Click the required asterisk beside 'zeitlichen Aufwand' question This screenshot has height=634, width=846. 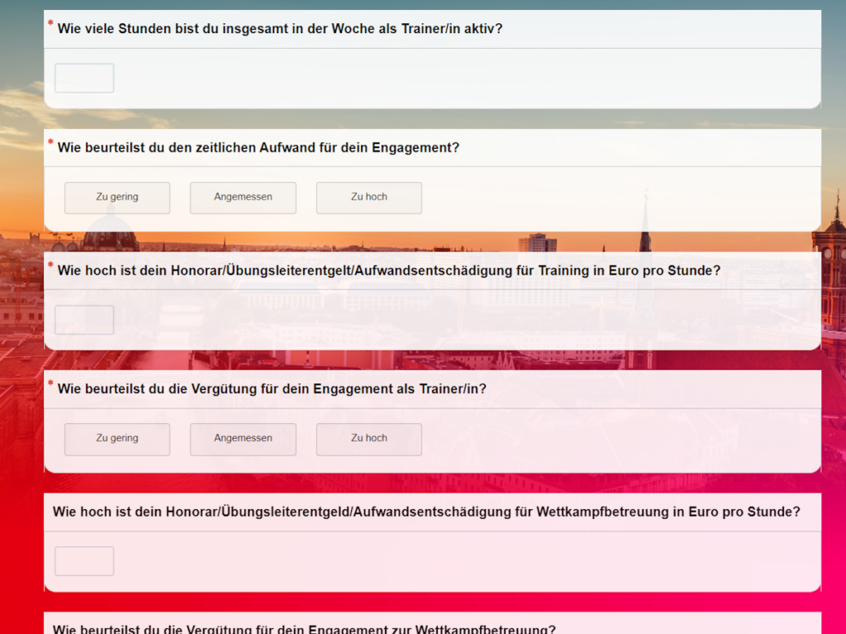[x=50, y=143]
